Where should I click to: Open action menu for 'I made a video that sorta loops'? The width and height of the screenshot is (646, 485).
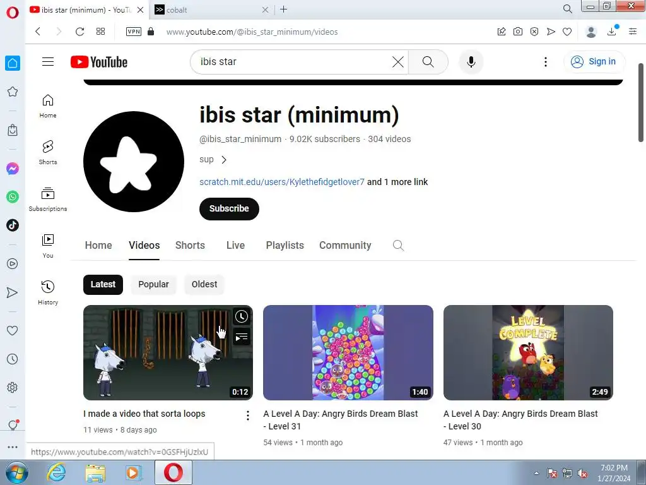[247, 416]
